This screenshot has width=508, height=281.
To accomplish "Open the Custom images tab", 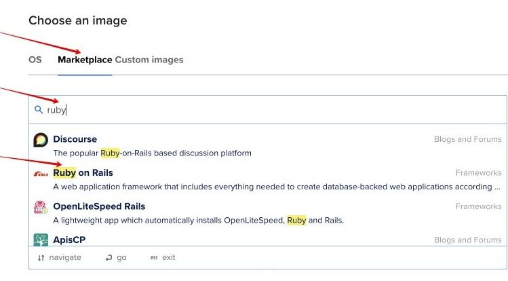I will coord(149,60).
